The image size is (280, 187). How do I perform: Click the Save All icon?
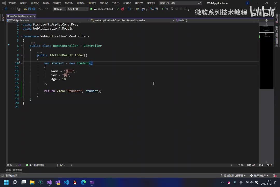click(x=34, y=9)
